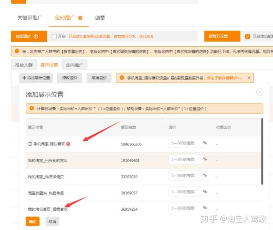Select the 定向推广 sub-tab next to 展示位置
The width and height of the screenshot is (273, 230).
tap(74, 65)
